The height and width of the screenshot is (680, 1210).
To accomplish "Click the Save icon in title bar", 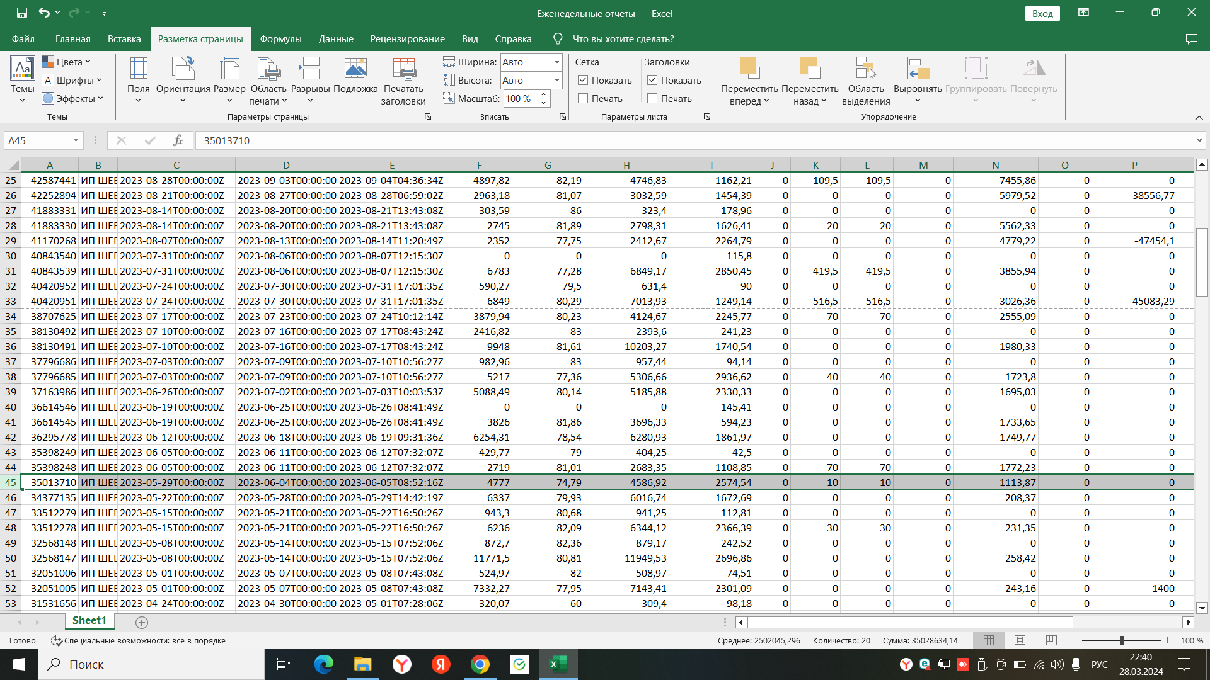I will 22,13.
